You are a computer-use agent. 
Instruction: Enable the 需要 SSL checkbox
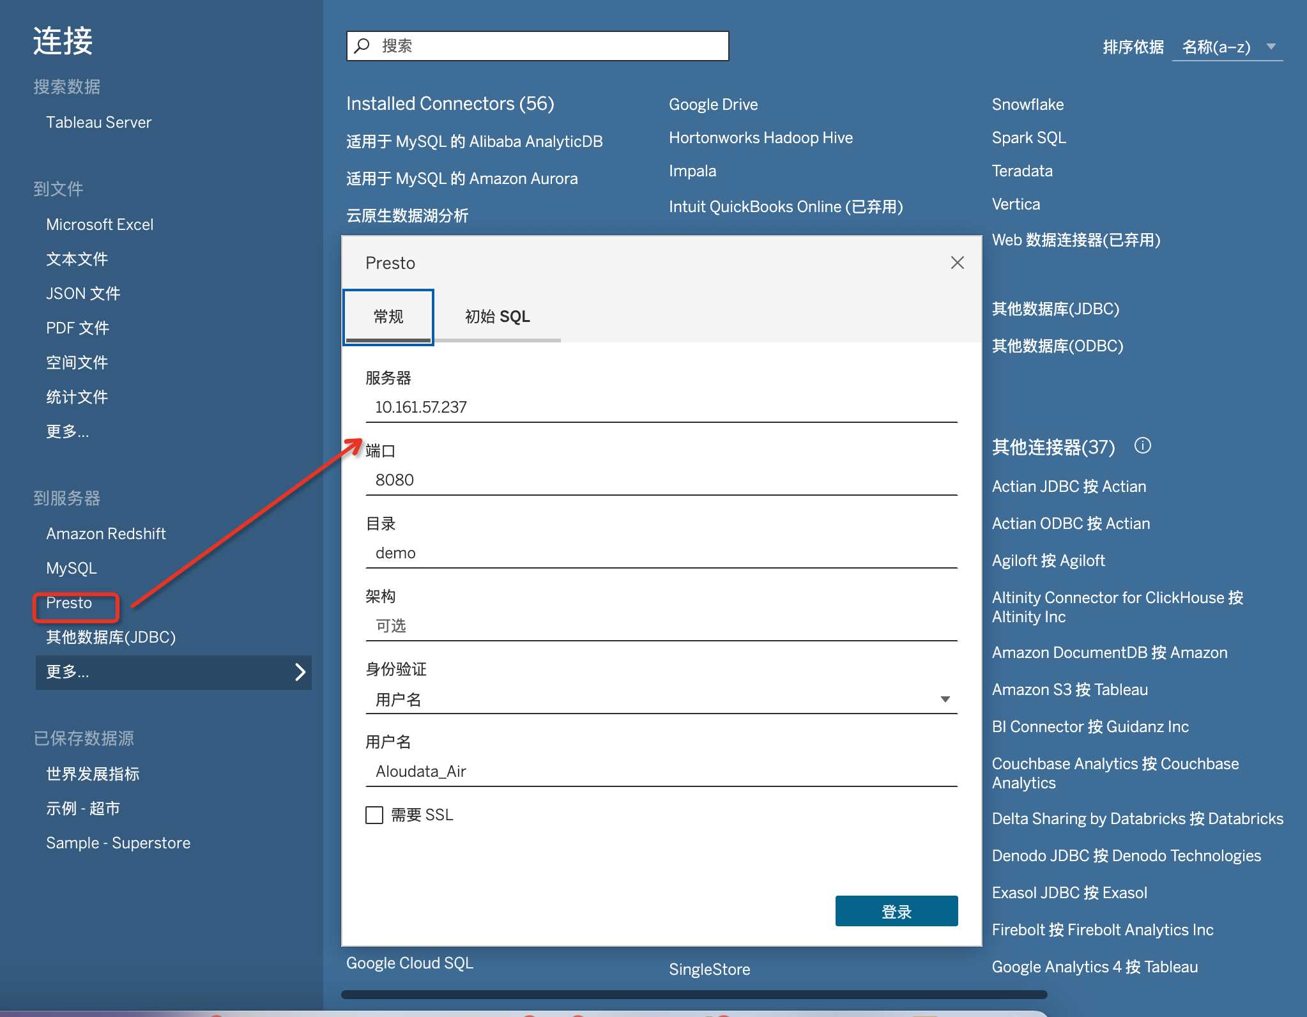tap(374, 815)
